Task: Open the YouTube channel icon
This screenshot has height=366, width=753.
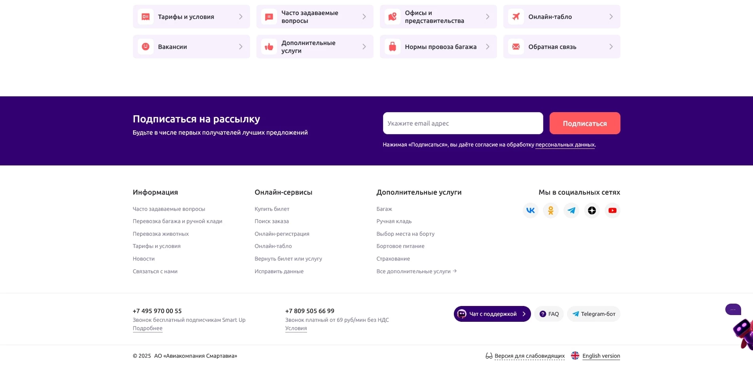Action: coord(612,210)
